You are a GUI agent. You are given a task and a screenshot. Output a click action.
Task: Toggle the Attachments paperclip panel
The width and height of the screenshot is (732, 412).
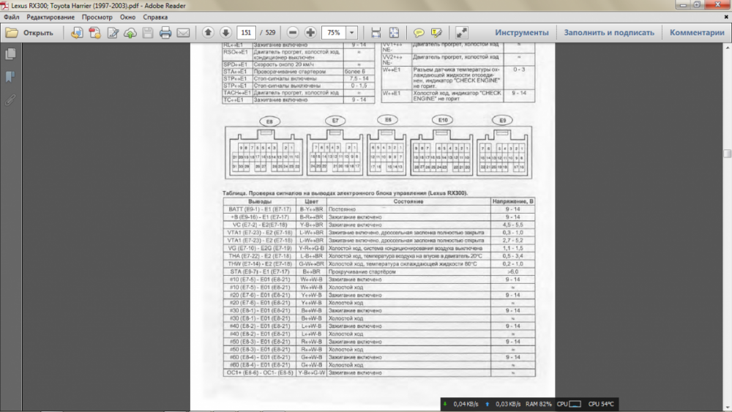coord(10,100)
